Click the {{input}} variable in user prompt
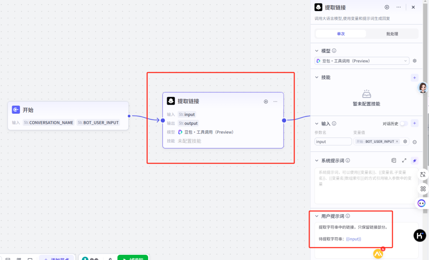This screenshot has height=260, width=429. 354,239
